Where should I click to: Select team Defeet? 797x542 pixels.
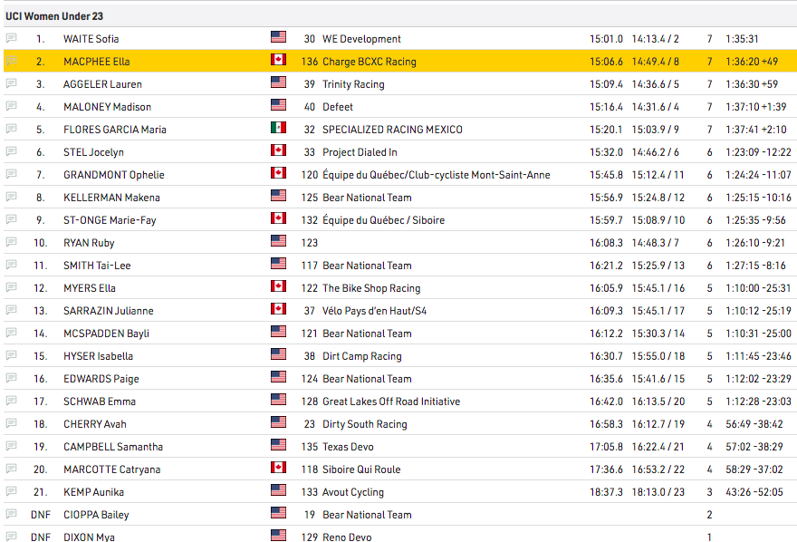(338, 107)
